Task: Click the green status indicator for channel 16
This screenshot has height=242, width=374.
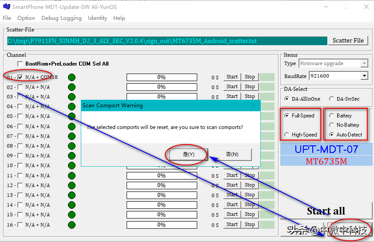Action: 72,225
